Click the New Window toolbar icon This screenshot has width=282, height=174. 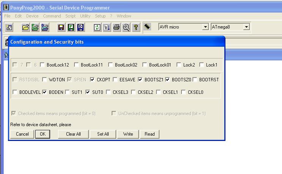9,27
